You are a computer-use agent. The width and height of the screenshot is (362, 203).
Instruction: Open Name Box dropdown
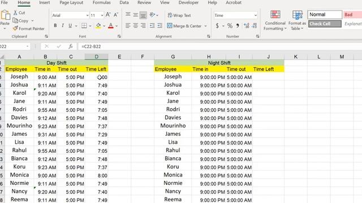28,46
